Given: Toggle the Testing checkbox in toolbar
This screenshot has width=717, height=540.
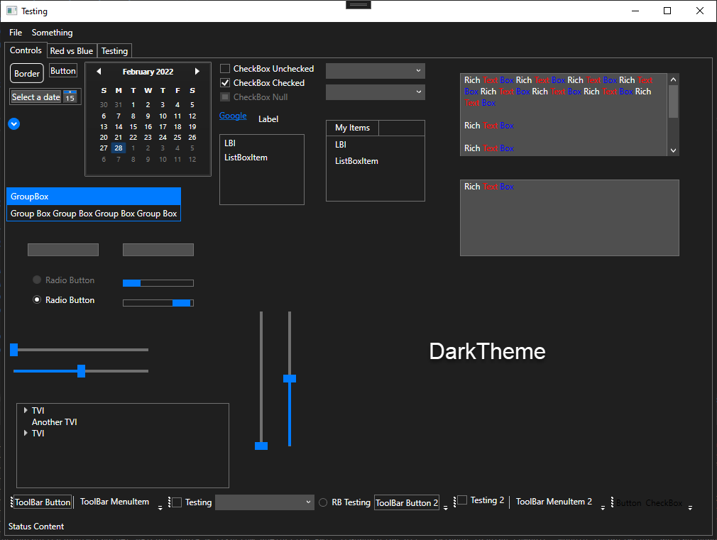Looking at the screenshot, I should [177, 502].
